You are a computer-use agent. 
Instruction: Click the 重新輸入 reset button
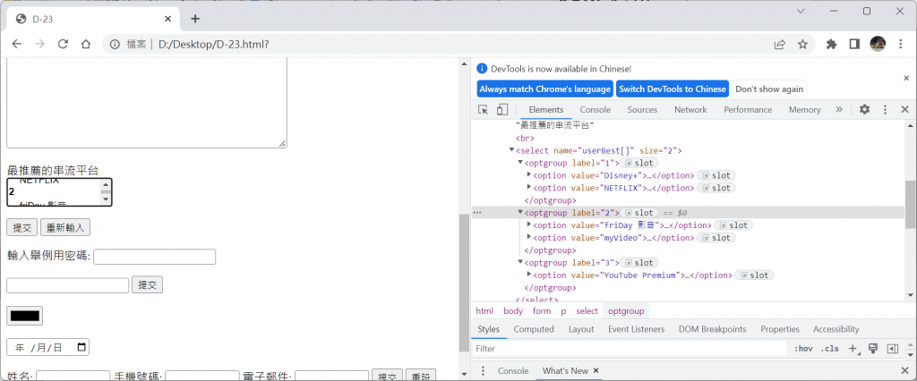(x=64, y=227)
